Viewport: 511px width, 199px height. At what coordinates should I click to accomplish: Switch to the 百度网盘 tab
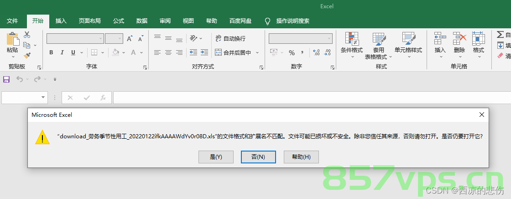[240, 21]
